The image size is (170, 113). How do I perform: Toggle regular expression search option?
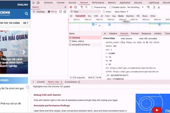[52, 12]
